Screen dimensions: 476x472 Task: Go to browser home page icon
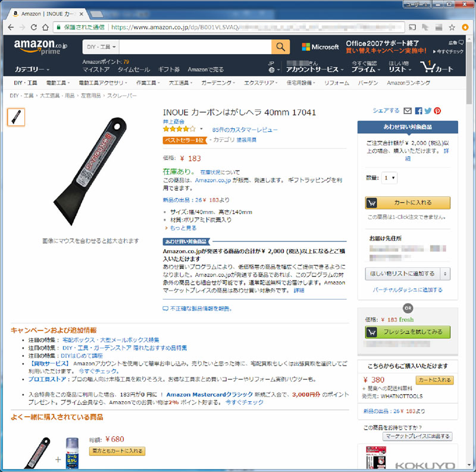pyautogui.click(x=46, y=27)
